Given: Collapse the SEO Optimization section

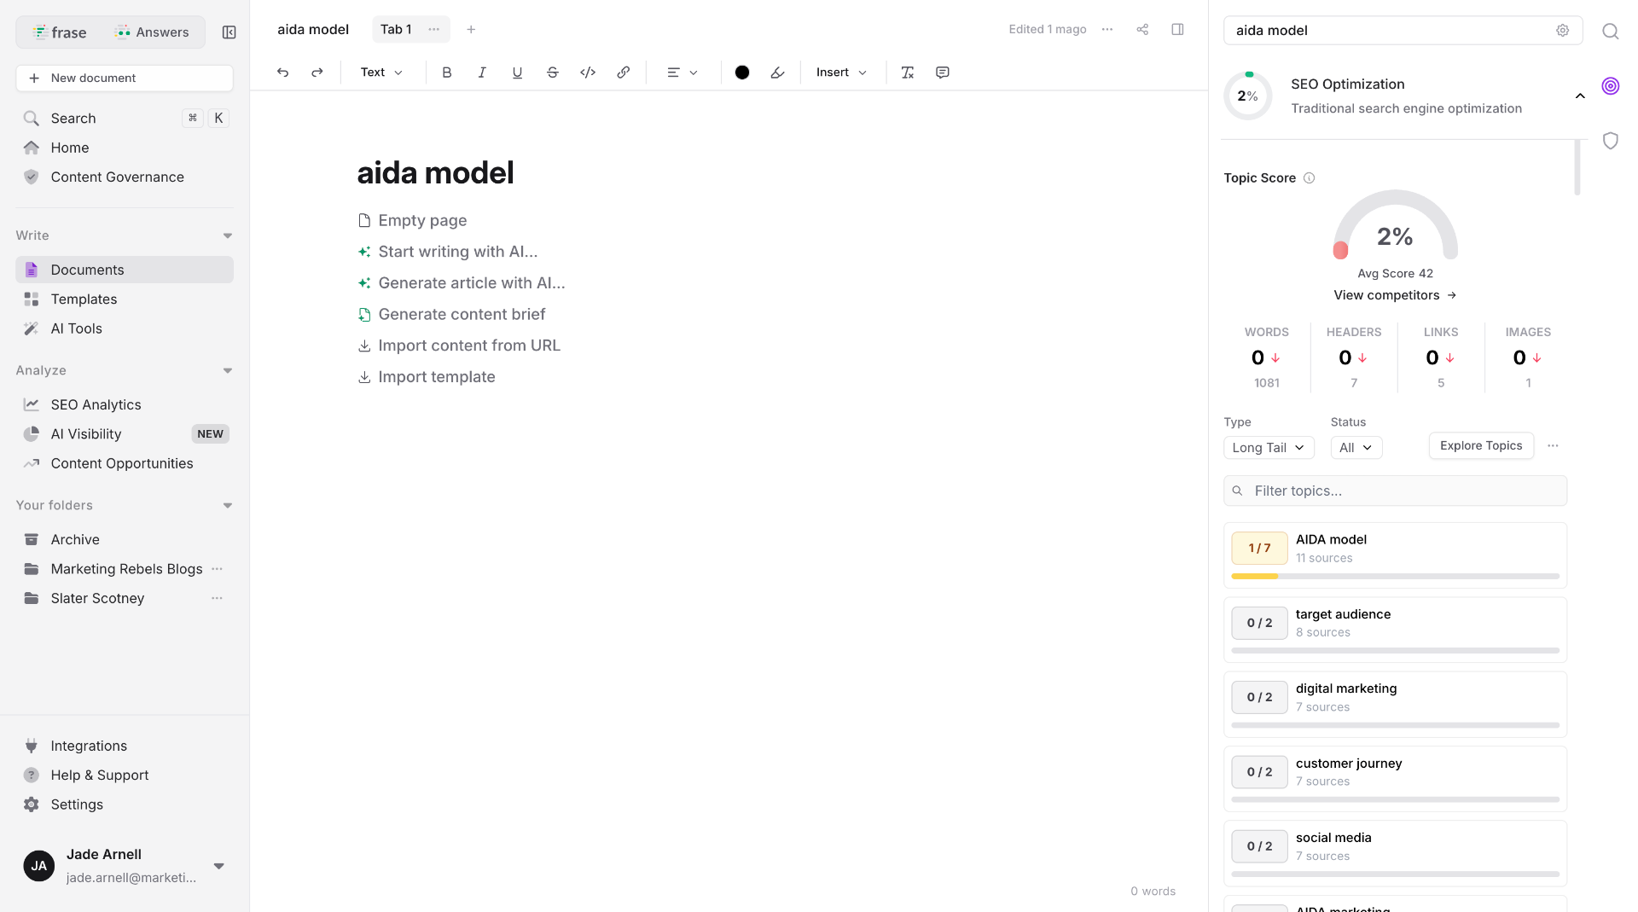Looking at the screenshot, I should click(x=1580, y=96).
